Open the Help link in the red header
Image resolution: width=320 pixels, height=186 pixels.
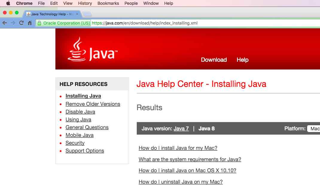coord(243,60)
